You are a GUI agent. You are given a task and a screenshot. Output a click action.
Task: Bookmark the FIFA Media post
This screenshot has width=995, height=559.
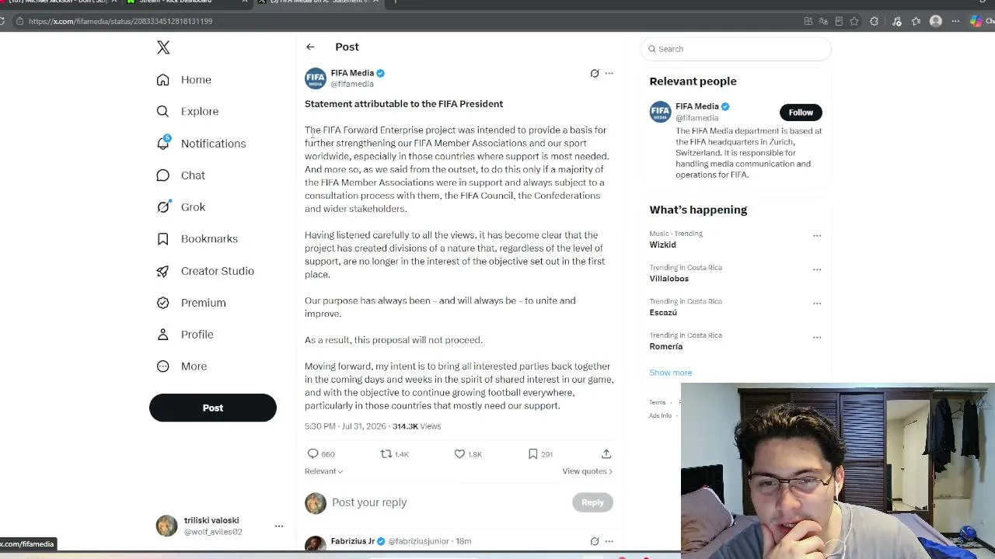532,453
